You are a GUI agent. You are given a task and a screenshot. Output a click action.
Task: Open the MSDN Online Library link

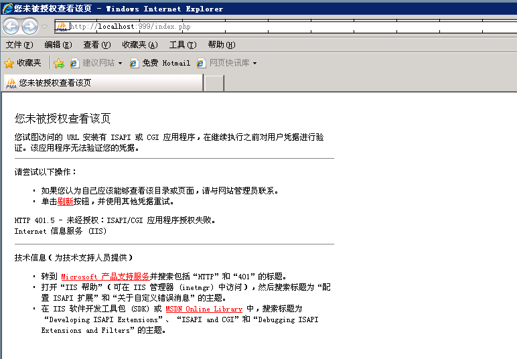click(x=204, y=309)
